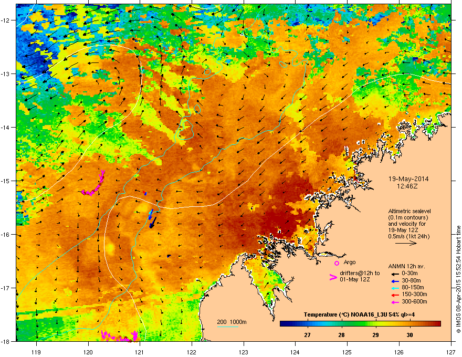Click the longitude label 126
Viewport: 462px width, 357px height.
[399, 352]
